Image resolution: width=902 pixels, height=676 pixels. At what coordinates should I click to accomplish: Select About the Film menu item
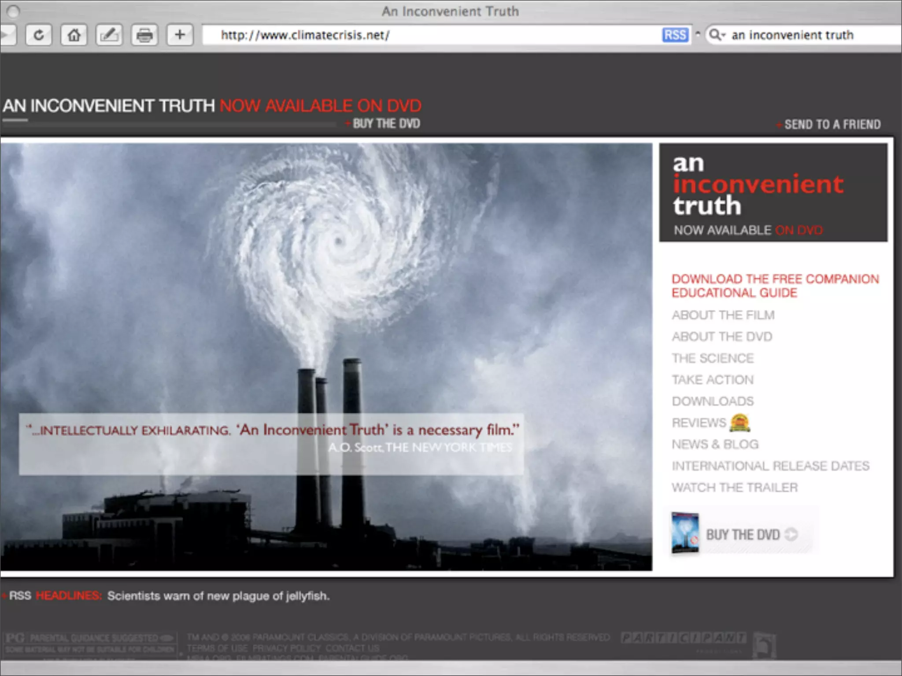tap(723, 315)
